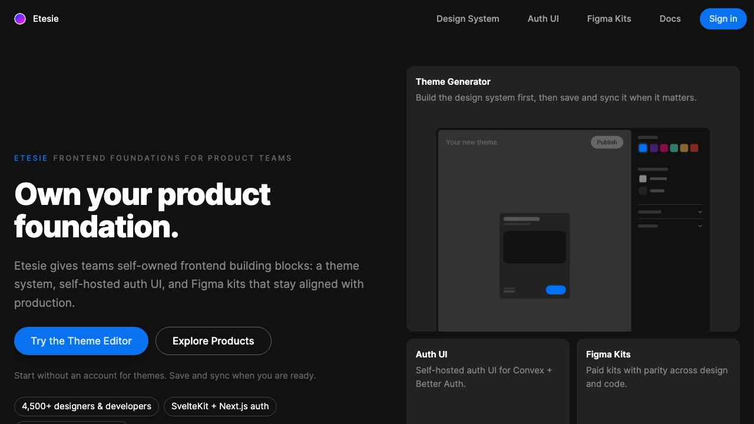Click Publish in the theme preview
Viewport: 754px width, 424px height.
[607, 143]
